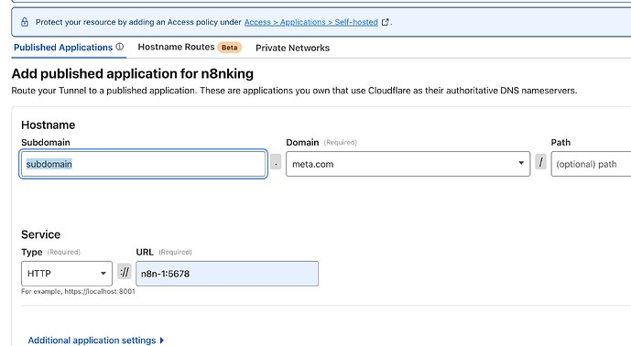Switch to the Hostname Routes tab
The height and width of the screenshot is (346, 631).
[176, 47]
